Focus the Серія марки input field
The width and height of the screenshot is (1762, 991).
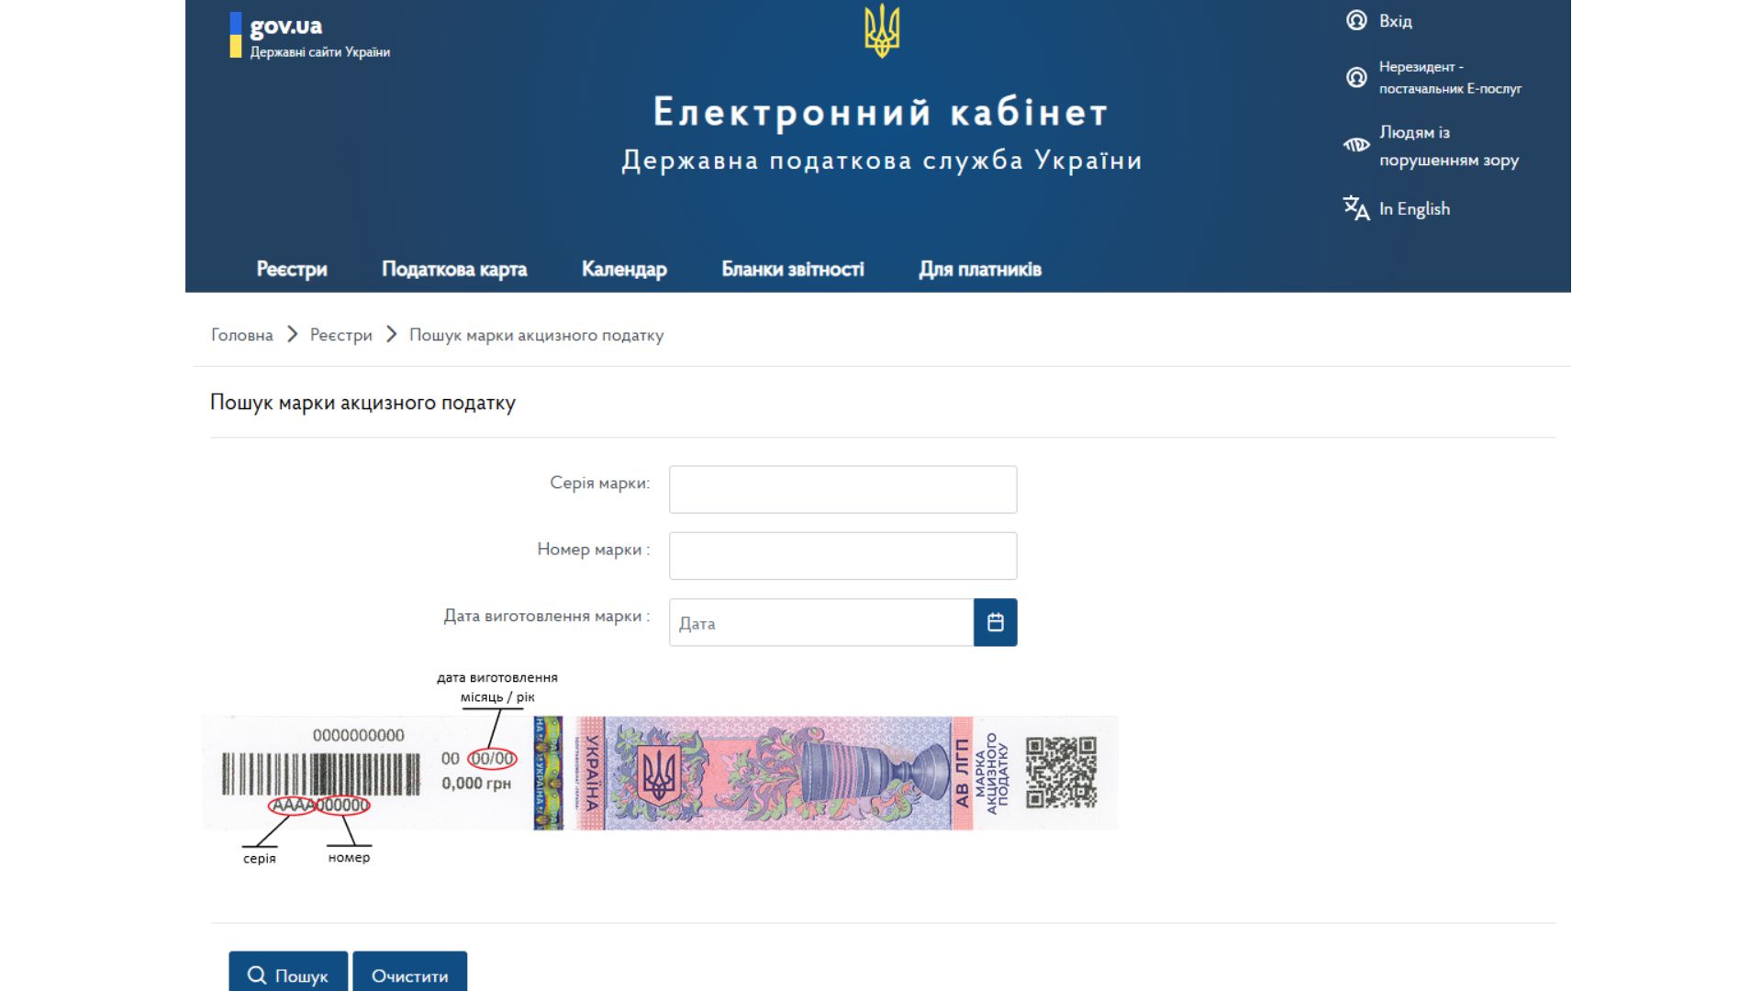[x=842, y=489]
